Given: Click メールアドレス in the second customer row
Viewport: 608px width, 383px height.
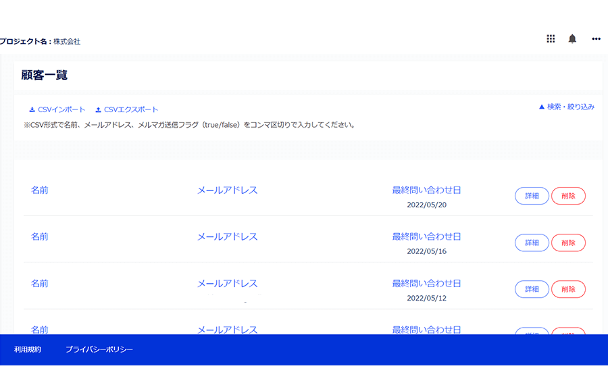Looking at the screenshot, I should point(227,237).
